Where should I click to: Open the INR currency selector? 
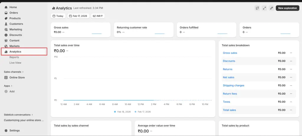[98, 16]
